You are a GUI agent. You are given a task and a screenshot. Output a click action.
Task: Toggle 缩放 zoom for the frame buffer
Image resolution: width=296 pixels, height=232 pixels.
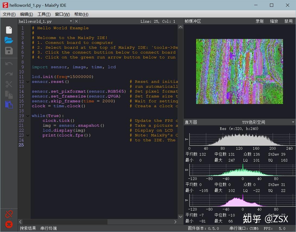point(274,21)
